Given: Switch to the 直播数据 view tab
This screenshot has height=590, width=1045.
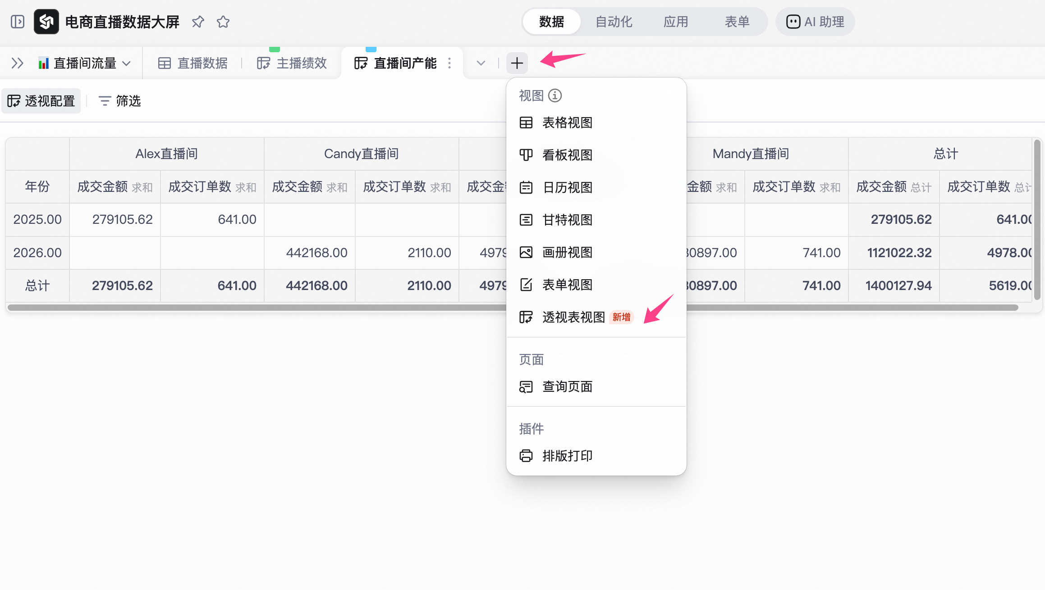Looking at the screenshot, I should click(x=193, y=63).
